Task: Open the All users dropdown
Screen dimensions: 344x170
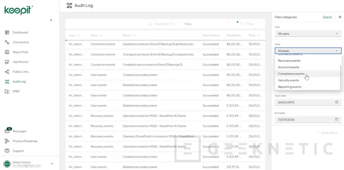Action: click(x=308, y=34)
